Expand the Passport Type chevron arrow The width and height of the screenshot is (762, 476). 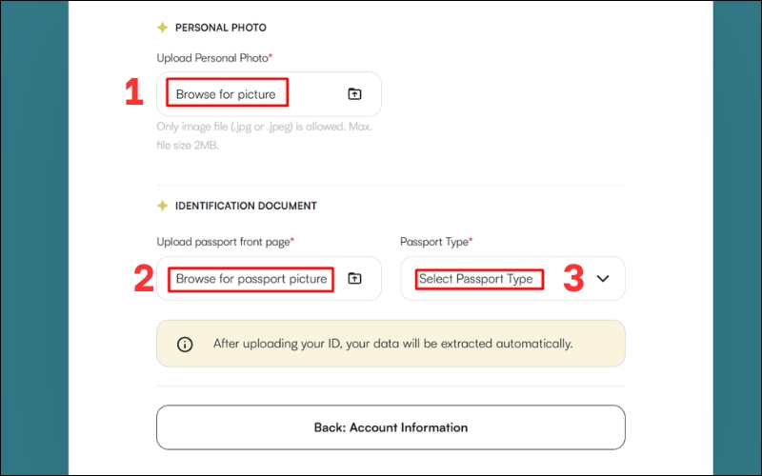coord(602,279)
